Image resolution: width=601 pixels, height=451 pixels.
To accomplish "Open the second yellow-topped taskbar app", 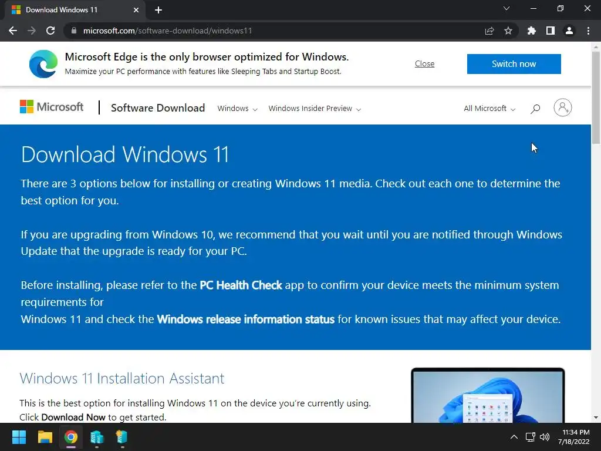I will point(122,437).
